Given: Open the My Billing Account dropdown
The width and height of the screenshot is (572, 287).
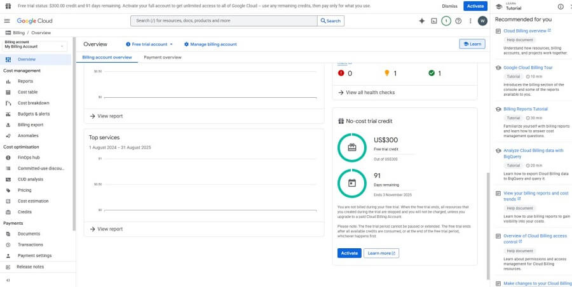Looking at the screenshot, I should [x=36, y=45].
